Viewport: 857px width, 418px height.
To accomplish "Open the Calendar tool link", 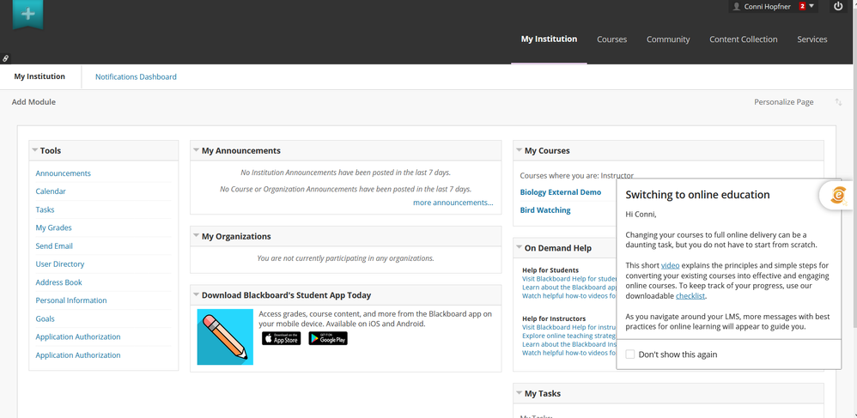I will coord(51,191).
